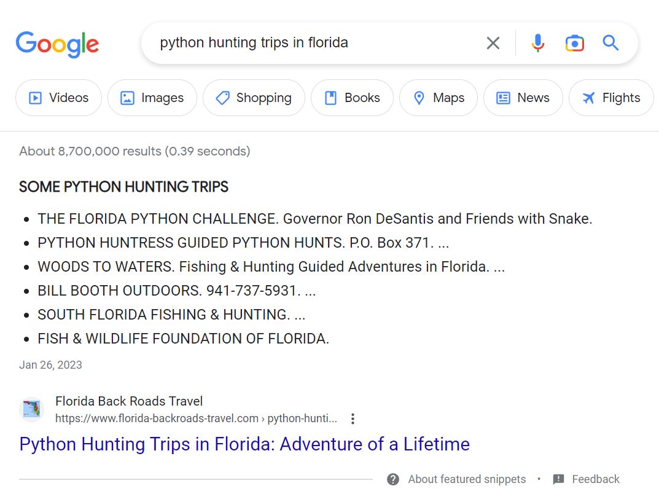Switch to the News filter
The width and height of the screenshot is (659, 491).
pyautogui.click(x=523, y=98)
